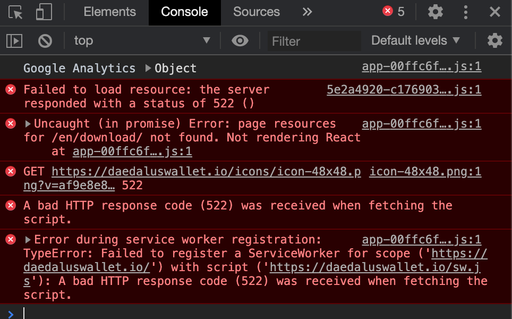Viewport: 512px width, 319px height.
Task: Select the Console tab
Action: [x=184, y=12]
